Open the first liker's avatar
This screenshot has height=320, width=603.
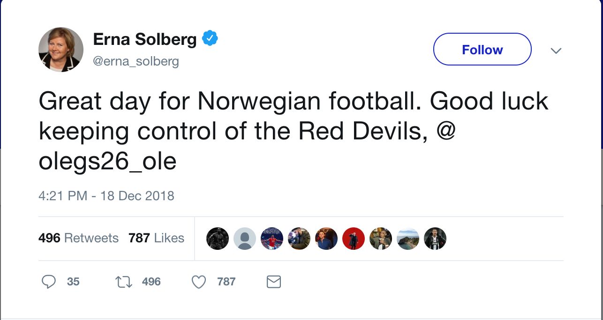(218, 239)
